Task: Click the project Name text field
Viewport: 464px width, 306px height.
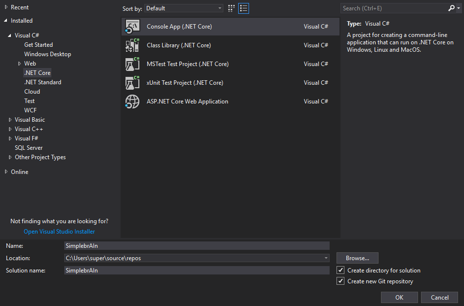Action: pos(196,245)
